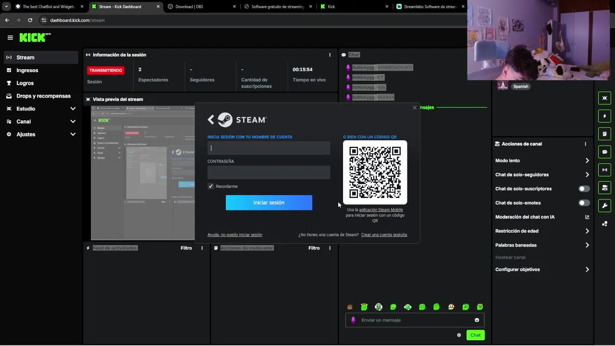Open Filtro in Feed de actividades
This screenshot has height=346, width=615.
tap(186, 248)
